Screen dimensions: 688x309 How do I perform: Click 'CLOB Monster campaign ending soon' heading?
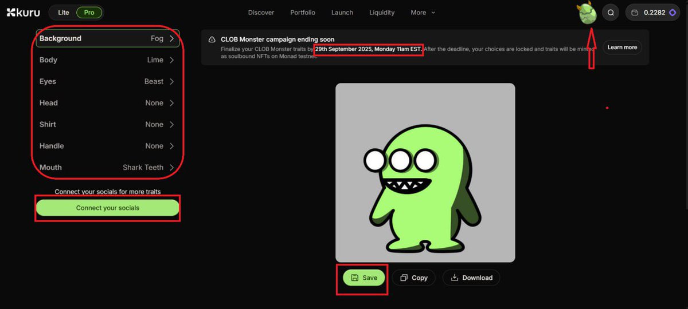(x=277, y=39)
